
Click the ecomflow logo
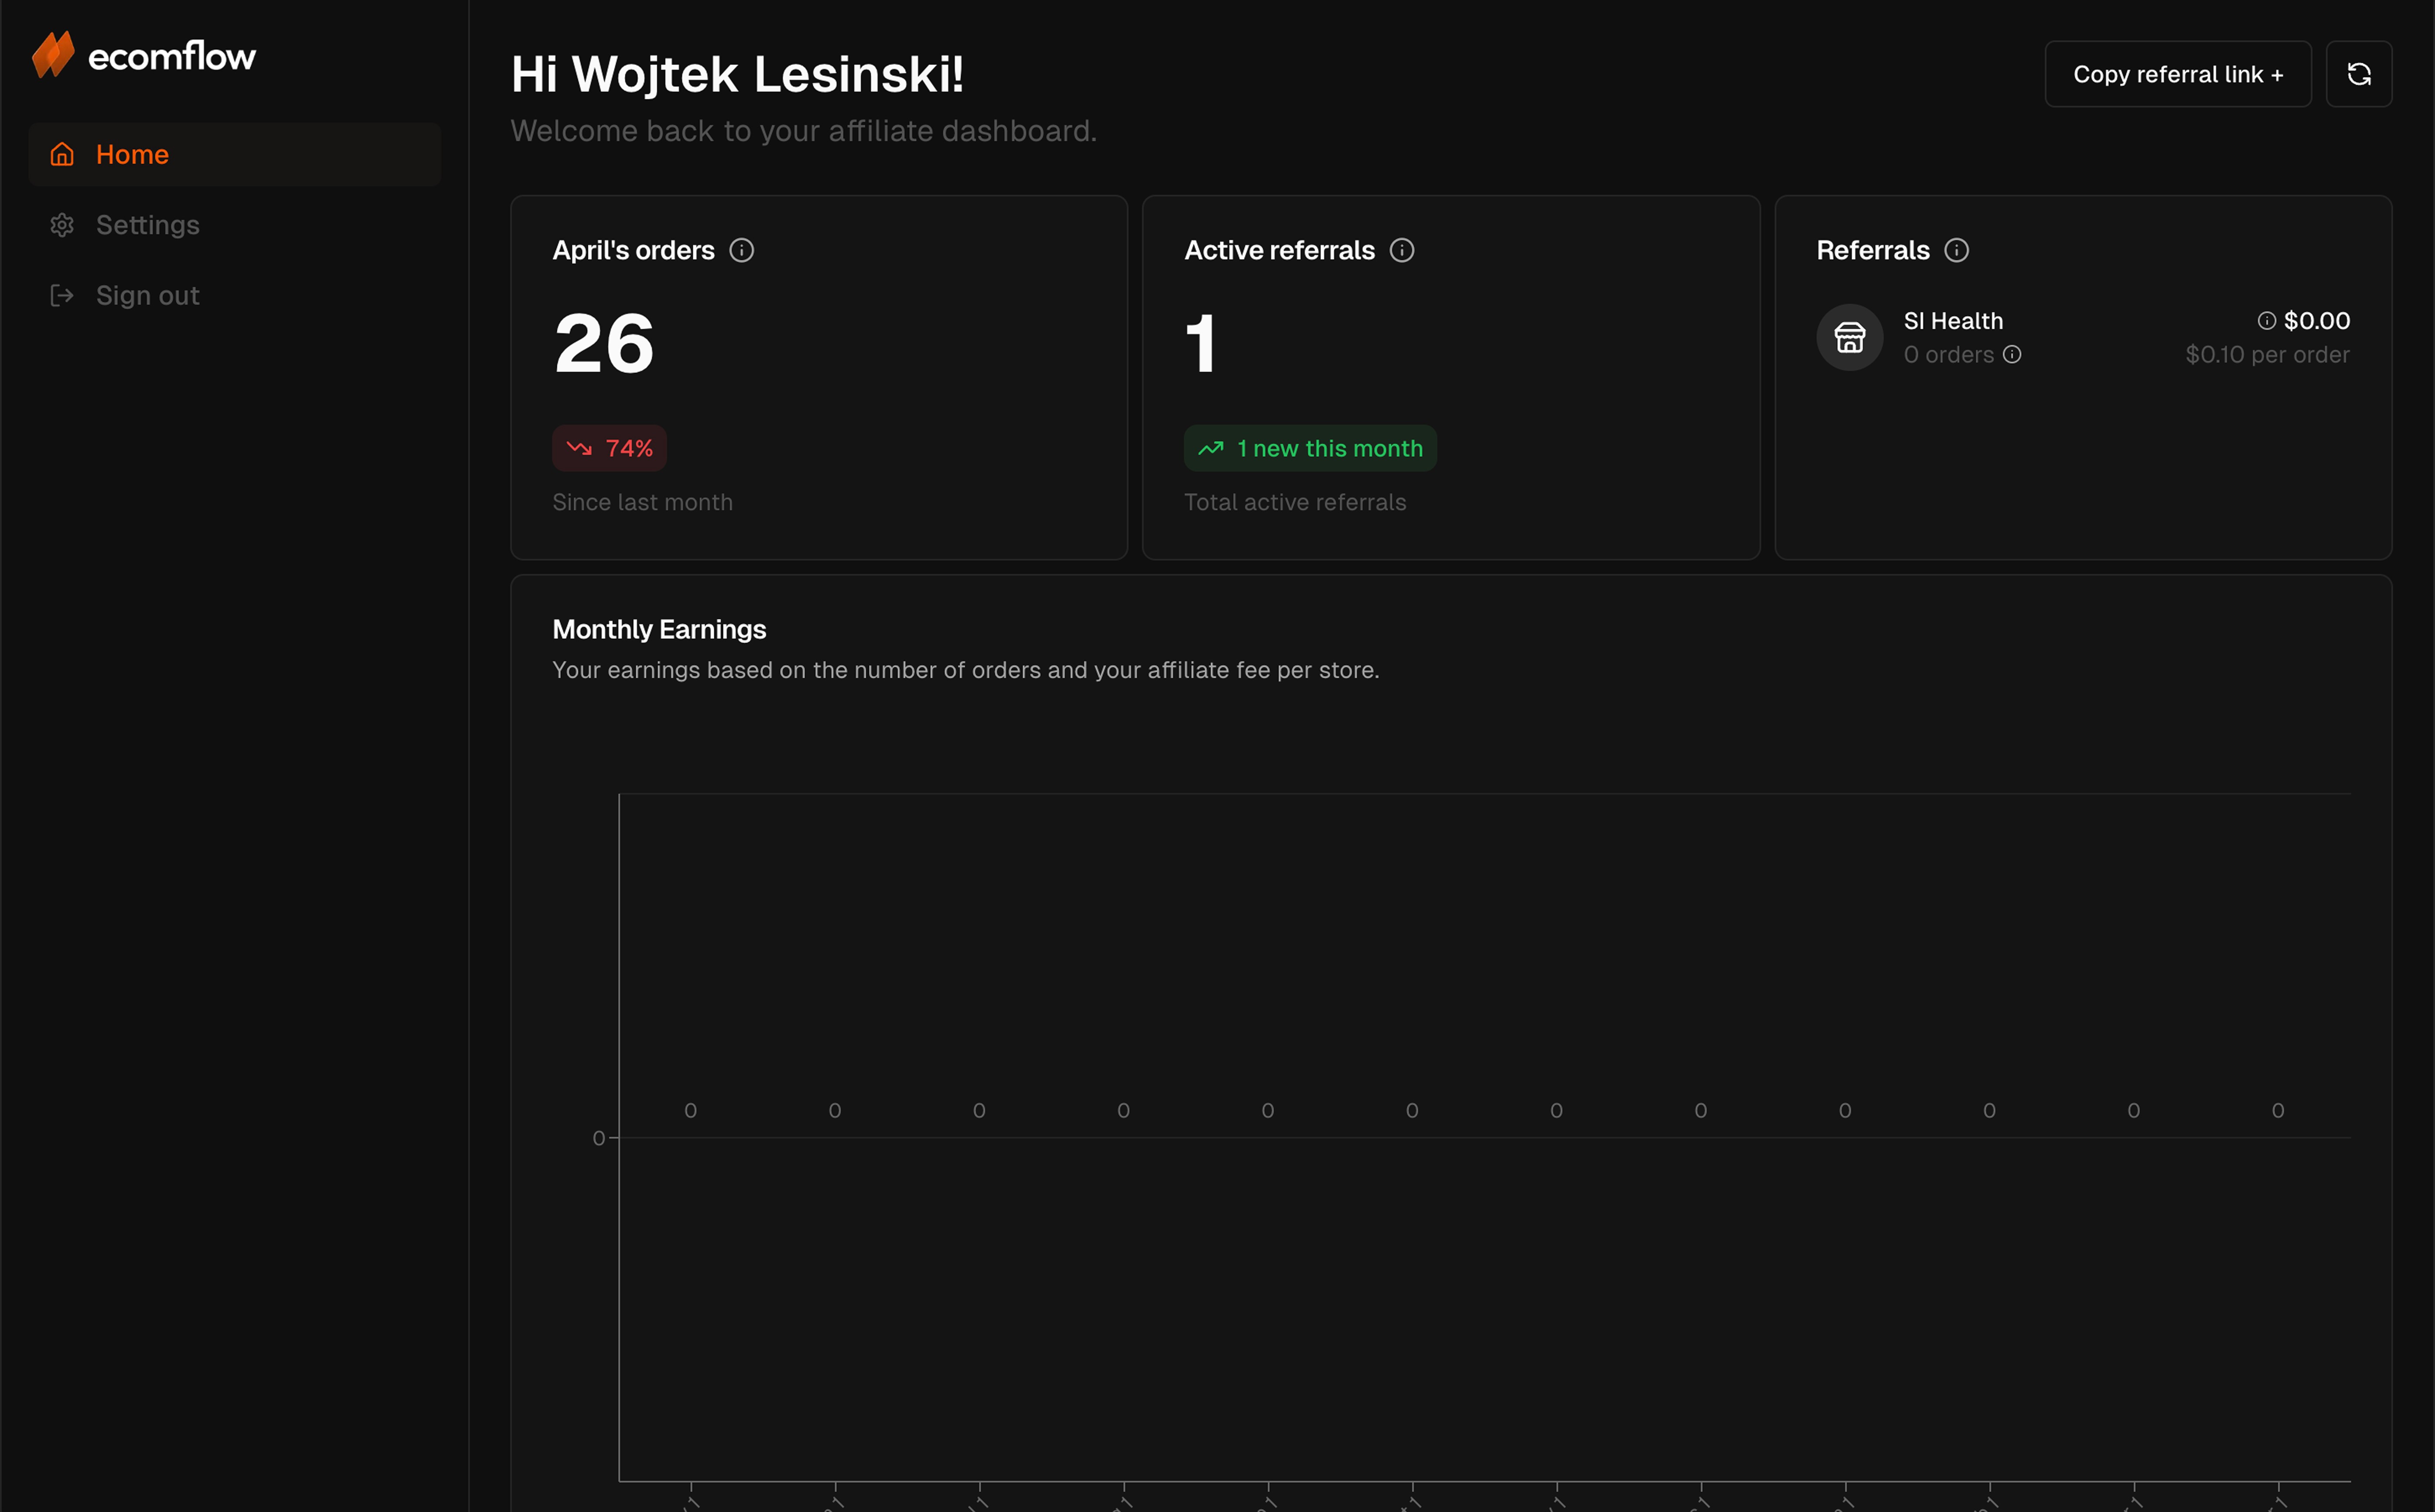pos(144,55)
